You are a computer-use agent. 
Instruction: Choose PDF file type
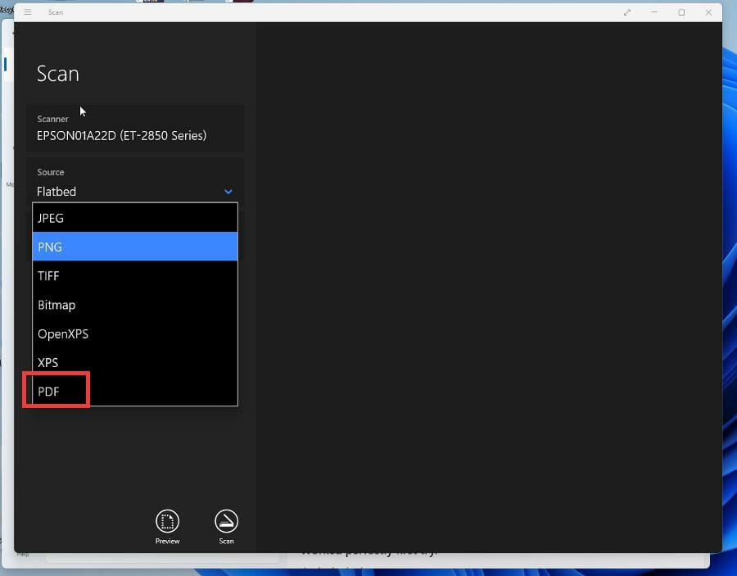pos(135,391)
